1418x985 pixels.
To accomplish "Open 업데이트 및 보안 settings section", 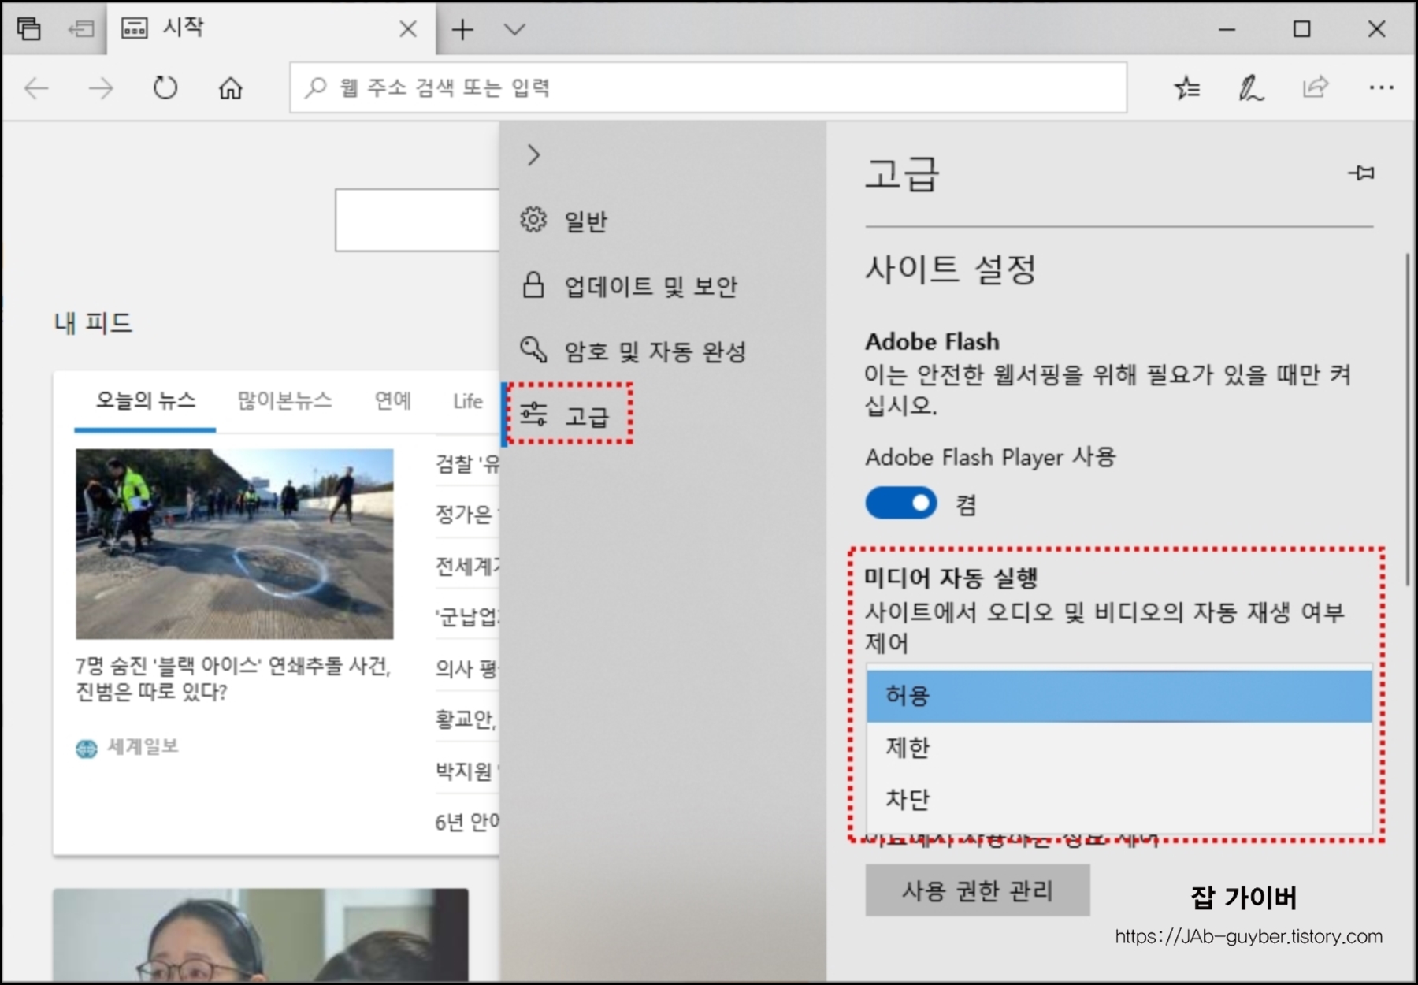I will tap(629, 286).
